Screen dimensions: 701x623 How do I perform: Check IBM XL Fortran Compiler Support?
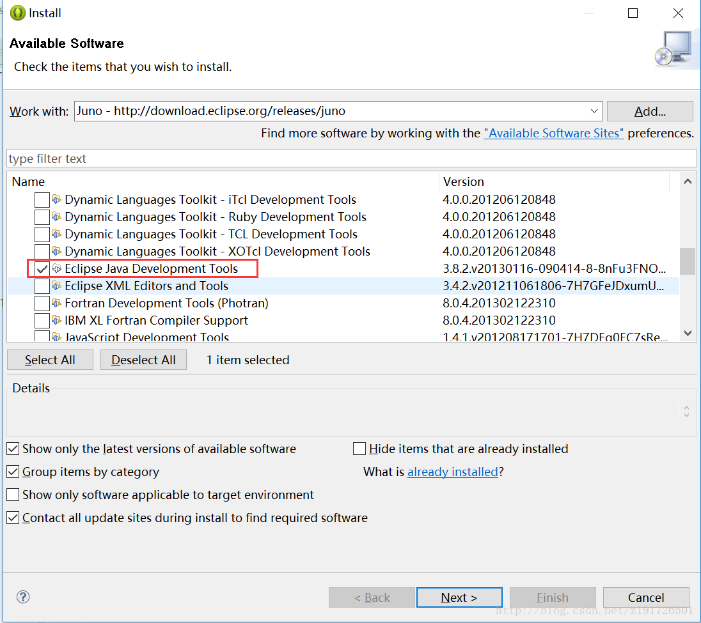coord(42,321)
